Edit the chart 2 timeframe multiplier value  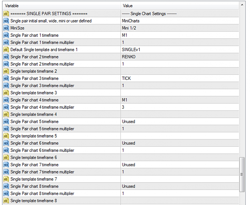[x=180, y=64]
